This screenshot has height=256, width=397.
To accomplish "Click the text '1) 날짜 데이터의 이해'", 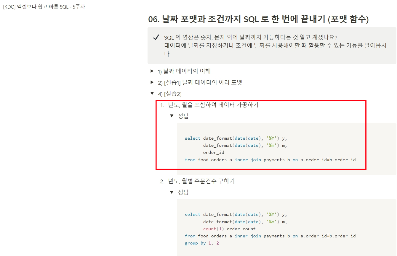I will coord(184,71).
